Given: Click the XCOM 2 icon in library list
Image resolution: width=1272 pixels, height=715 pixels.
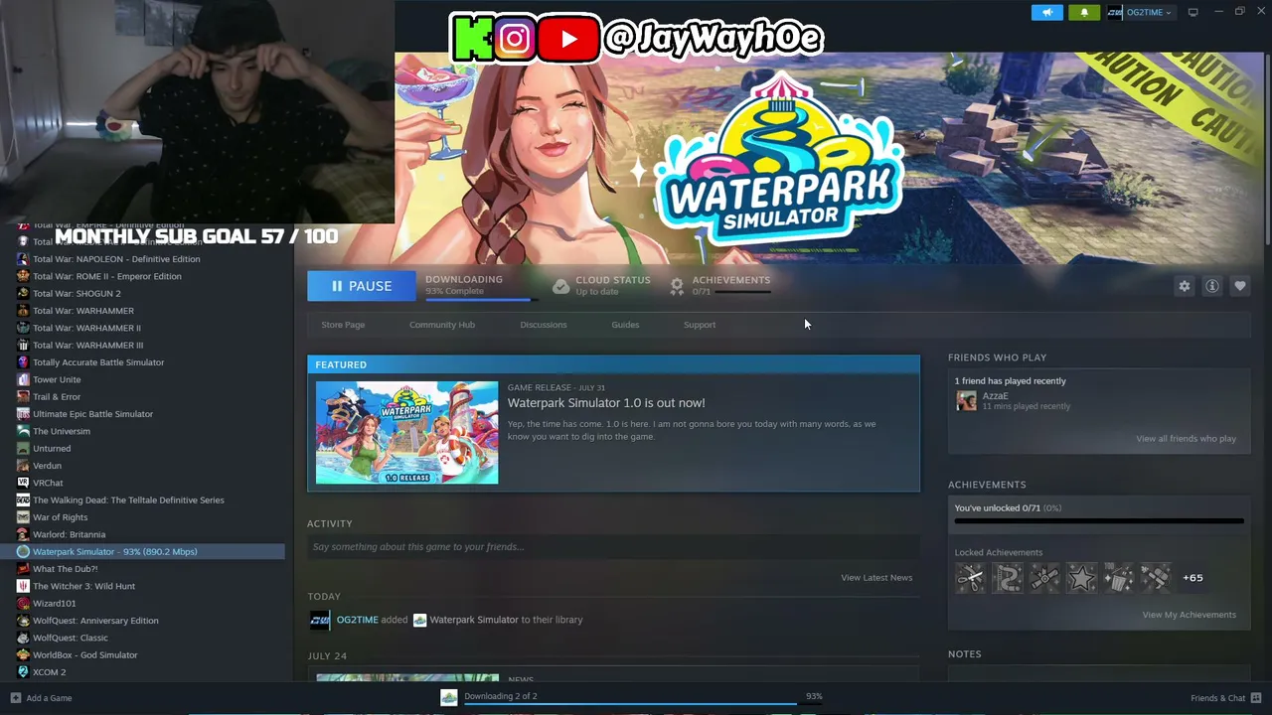Looking at the screenshot, I should 23,672.
